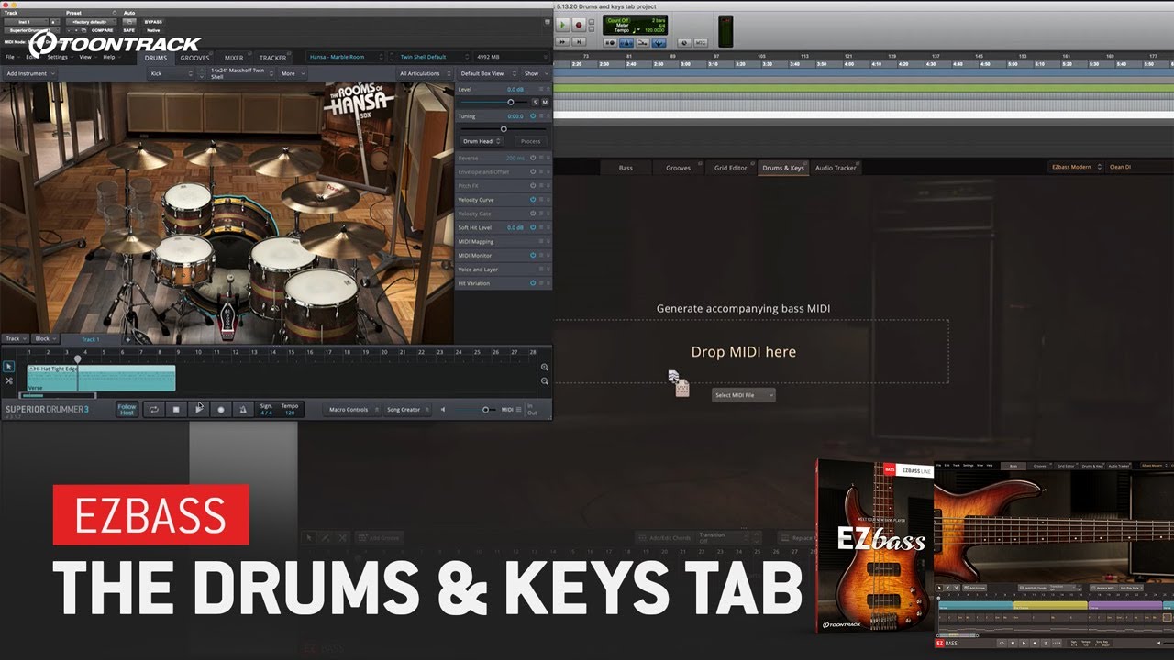
Task: Toggle Follow Host button
Action: pos(127,410)
